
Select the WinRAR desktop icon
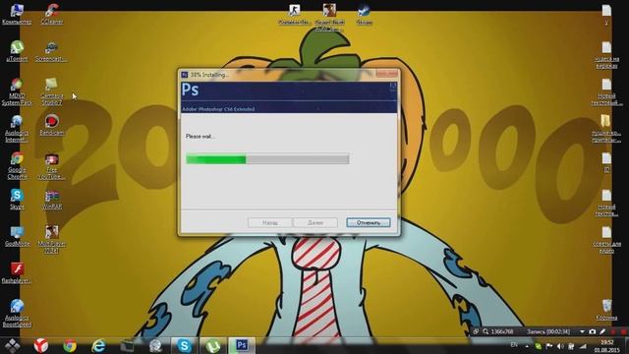pyautogui.click(x=52, y=199)
